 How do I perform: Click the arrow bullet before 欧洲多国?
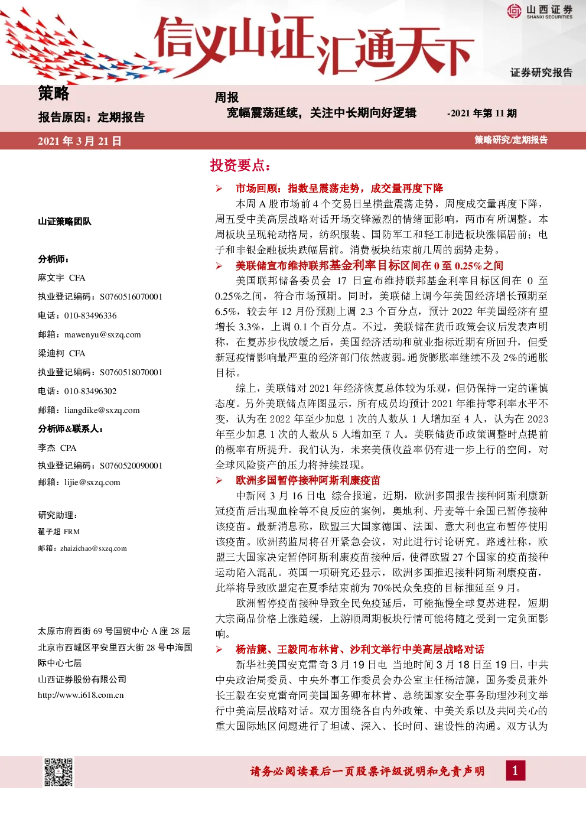(219, 480)
